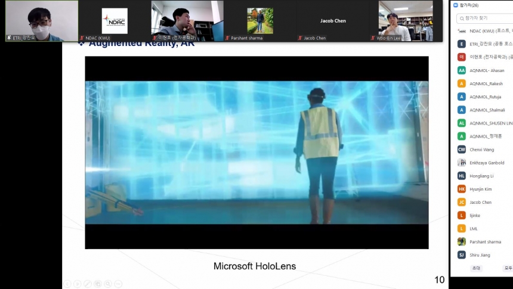Click the orange 'A' avatar for AQNMOL_Rakesh
This screenshot has height=289, width=513.
click(462, 83)
